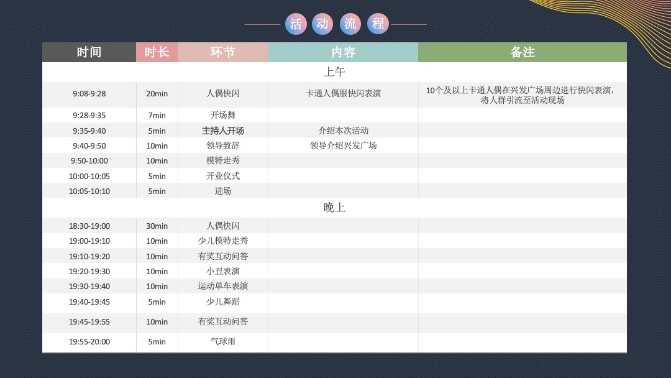Click the 快闪表演 remark text cell

click(x=523, y=94)
